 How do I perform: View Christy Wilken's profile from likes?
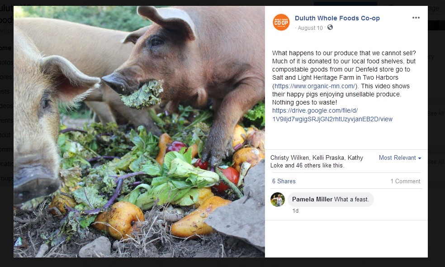point(290,158)
